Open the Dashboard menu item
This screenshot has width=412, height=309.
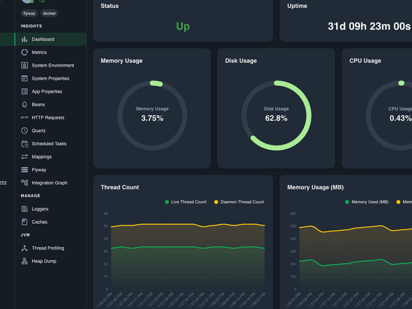click(x=50, y=39)
